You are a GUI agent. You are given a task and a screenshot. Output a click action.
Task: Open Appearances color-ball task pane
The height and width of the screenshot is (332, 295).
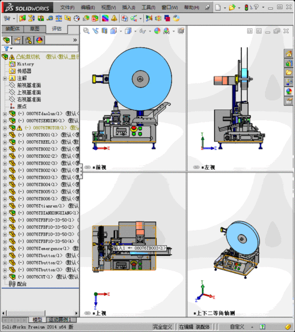point(289,91)
